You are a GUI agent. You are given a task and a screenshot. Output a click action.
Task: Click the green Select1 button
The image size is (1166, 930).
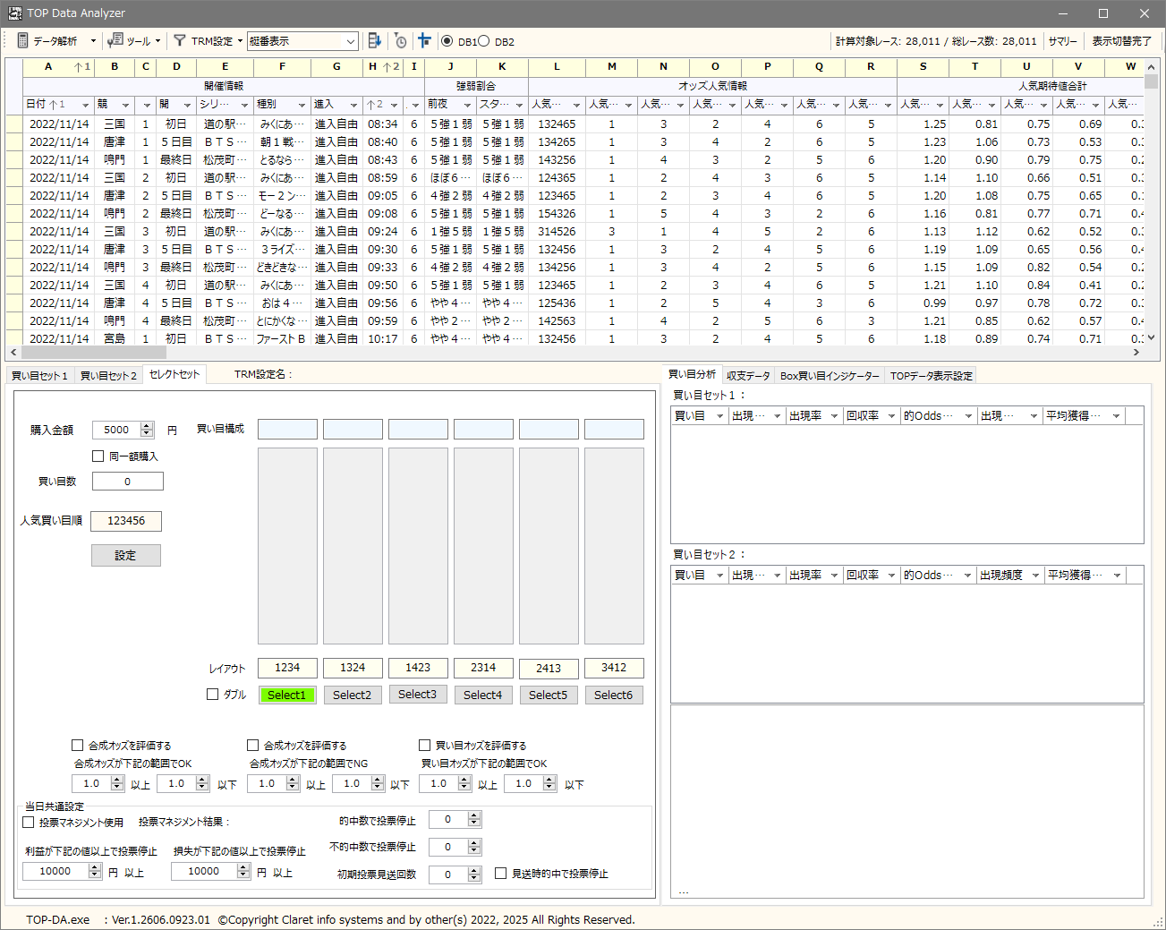pyautogui.click(x=287, y=695)
